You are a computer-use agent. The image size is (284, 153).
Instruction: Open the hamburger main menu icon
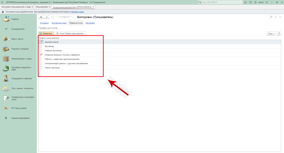pos(2,2)
